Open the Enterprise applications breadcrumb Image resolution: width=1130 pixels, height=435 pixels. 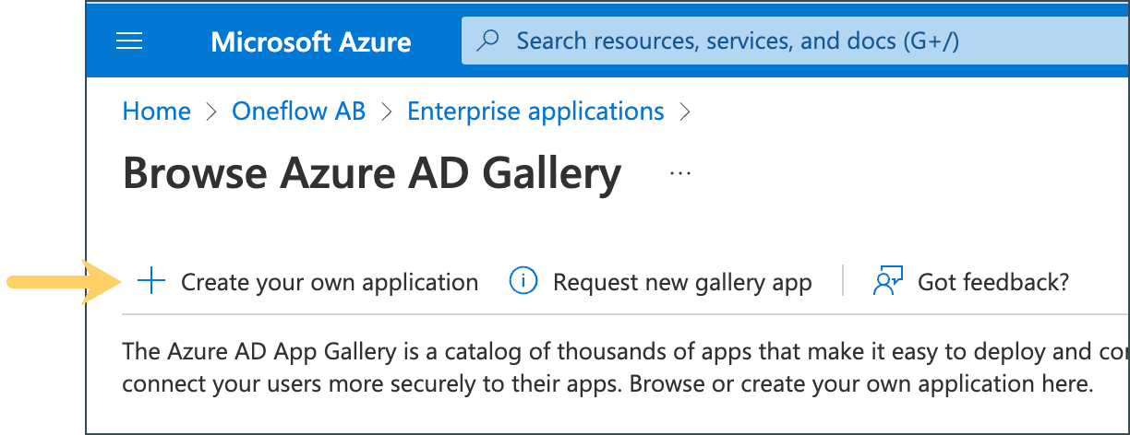tap(535, 112)
